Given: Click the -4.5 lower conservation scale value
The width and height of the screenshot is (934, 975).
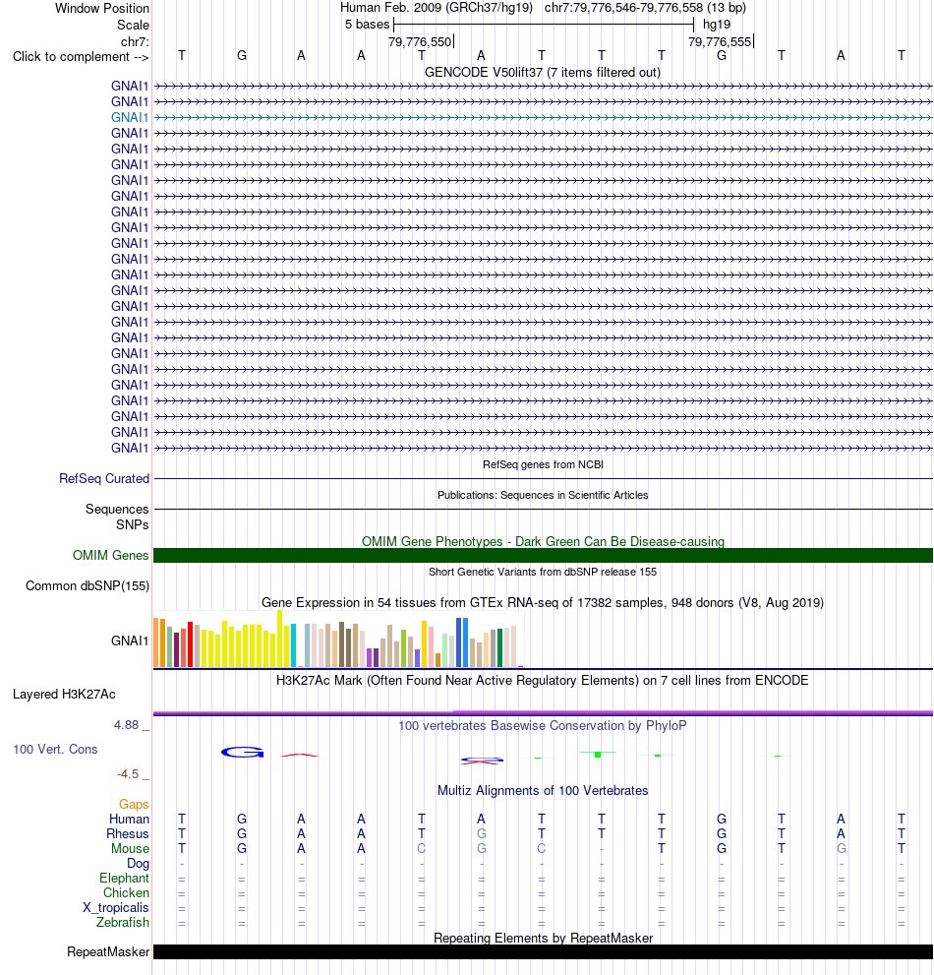Looking at the screenshot, I should click(x=128, y=774).
